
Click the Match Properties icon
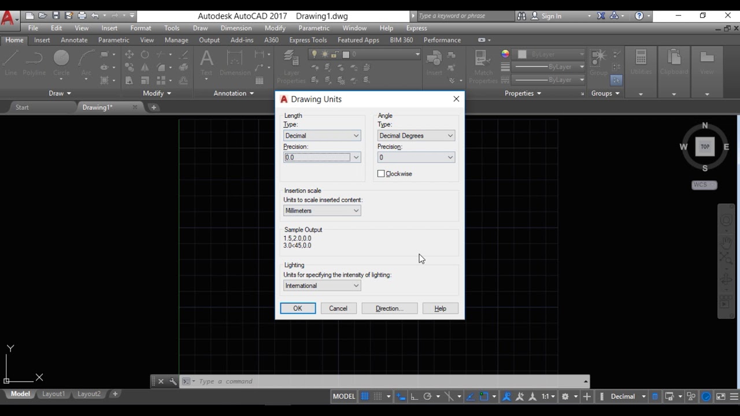click(x=483, y=66)
